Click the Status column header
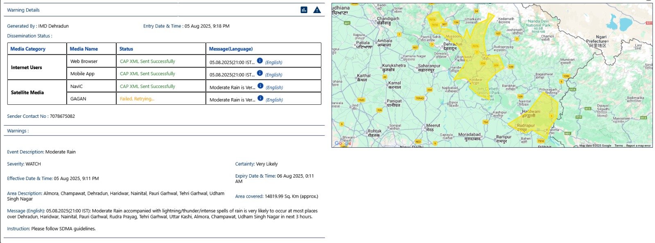The height and width of the screenshot is (243, 655). 126,49
